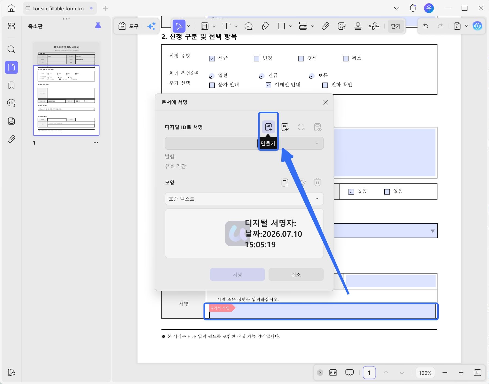Open the save icon in toolbar
This screenshot has width=489, height=384.
[x=457, y=26]
